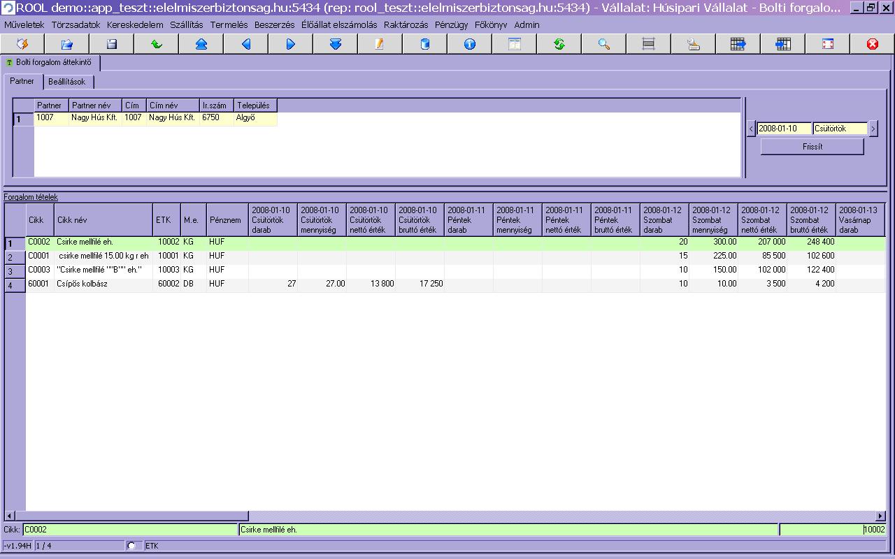Step date back with left arrow button

pos(752,129)
